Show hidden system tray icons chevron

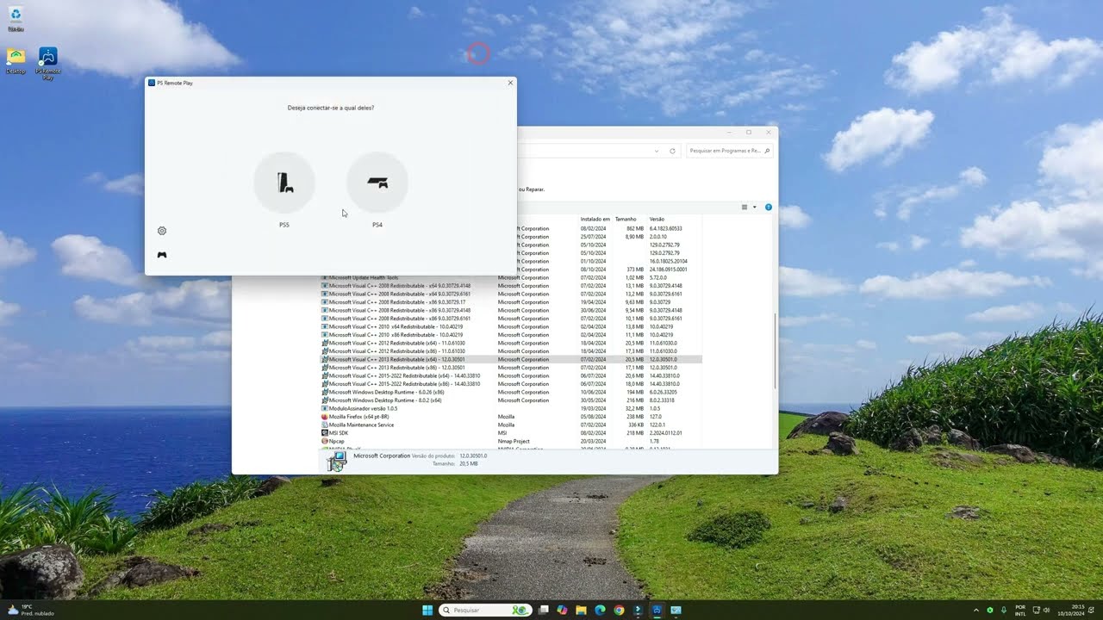976,610
